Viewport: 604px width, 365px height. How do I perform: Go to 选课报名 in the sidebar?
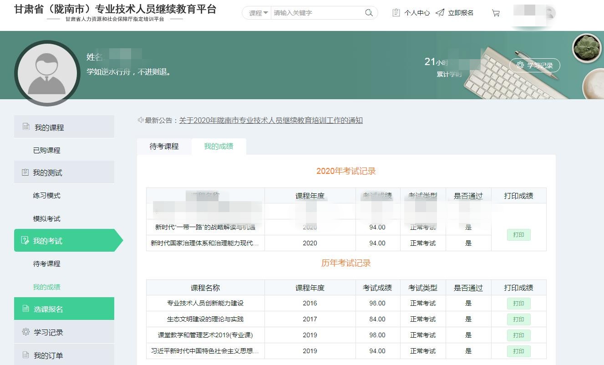[48, 309]
